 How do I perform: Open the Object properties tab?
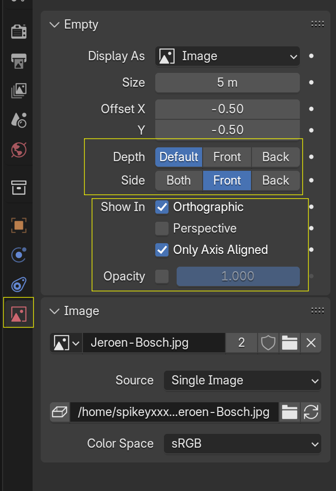[x=19, y=225]
